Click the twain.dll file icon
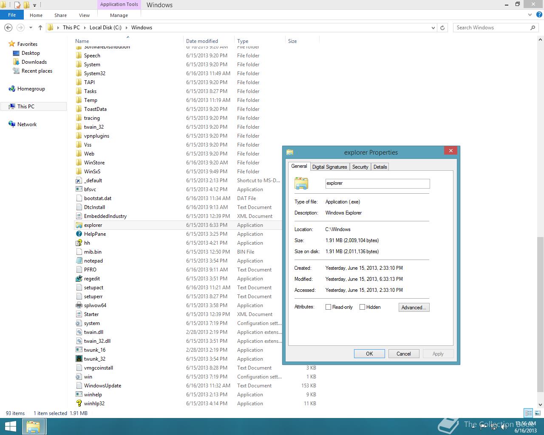This screenshot has width=544, height=435. (79, 332)
